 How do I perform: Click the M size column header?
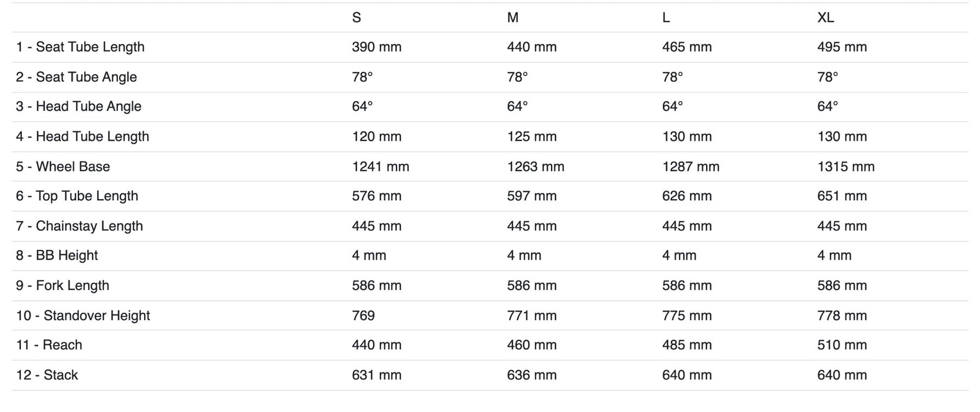512,18
